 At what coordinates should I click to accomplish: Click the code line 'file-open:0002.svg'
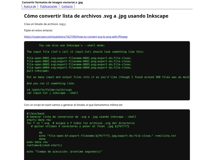[x=79, y=61]
